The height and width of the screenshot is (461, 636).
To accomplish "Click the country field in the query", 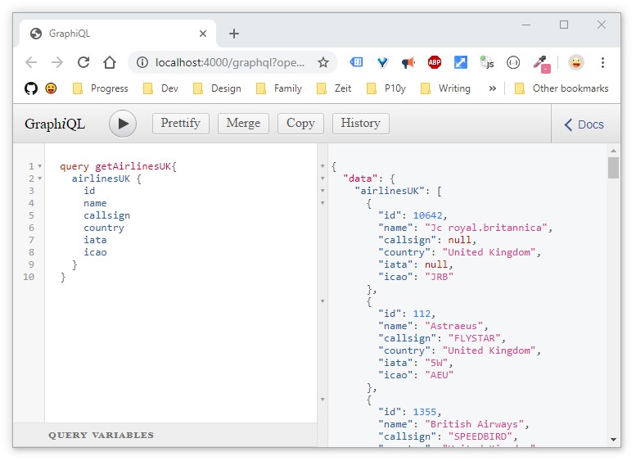I will pyautogui.click(x=104, y=228).
